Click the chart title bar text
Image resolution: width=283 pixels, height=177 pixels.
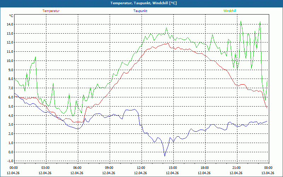tap(141, 3)
